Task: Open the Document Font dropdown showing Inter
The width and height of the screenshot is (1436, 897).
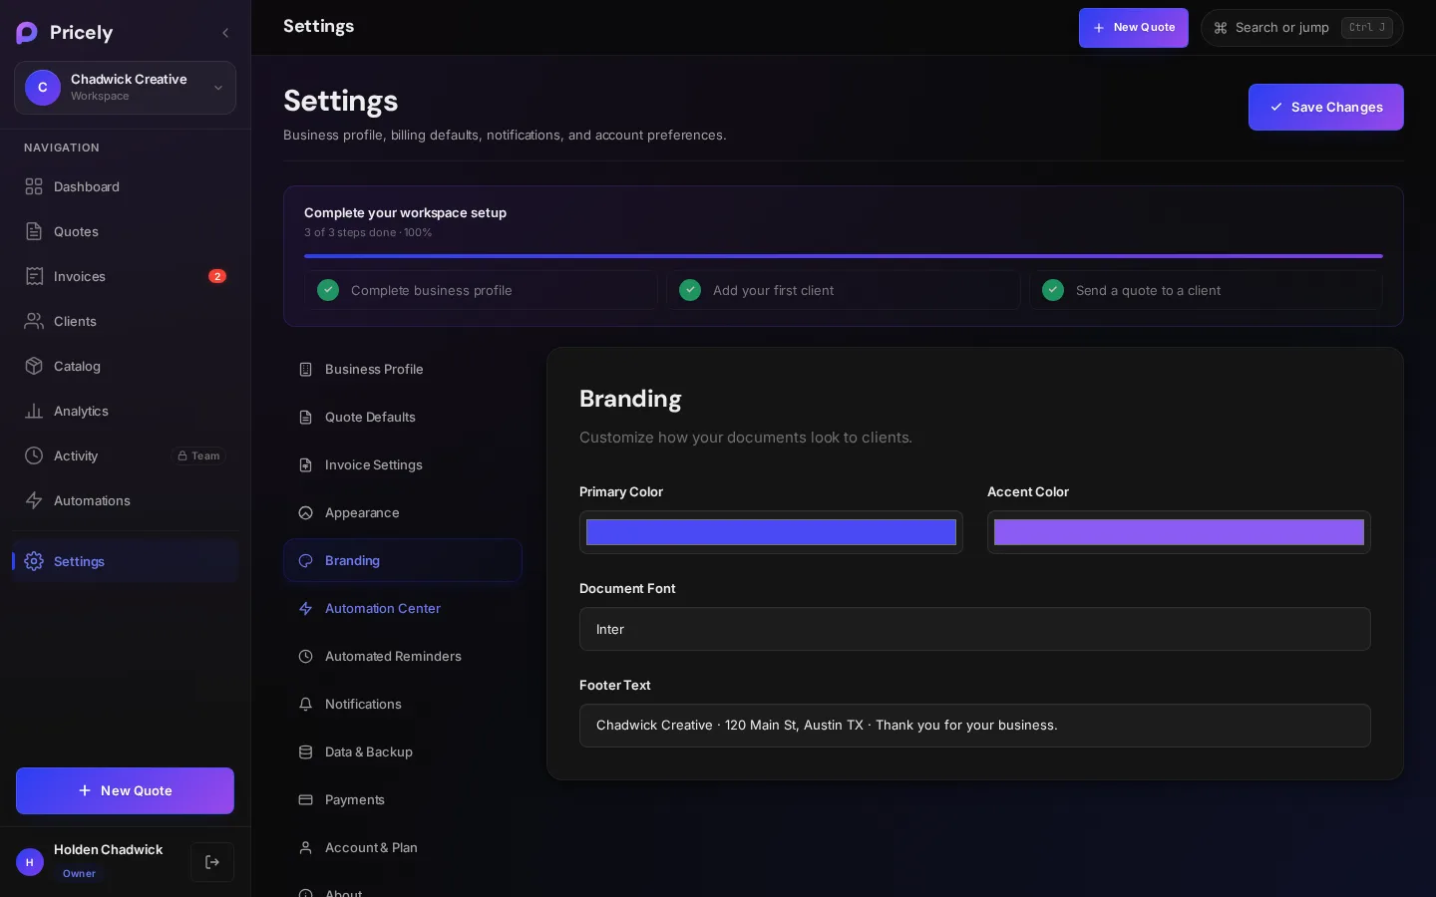Action: [975, 629]
